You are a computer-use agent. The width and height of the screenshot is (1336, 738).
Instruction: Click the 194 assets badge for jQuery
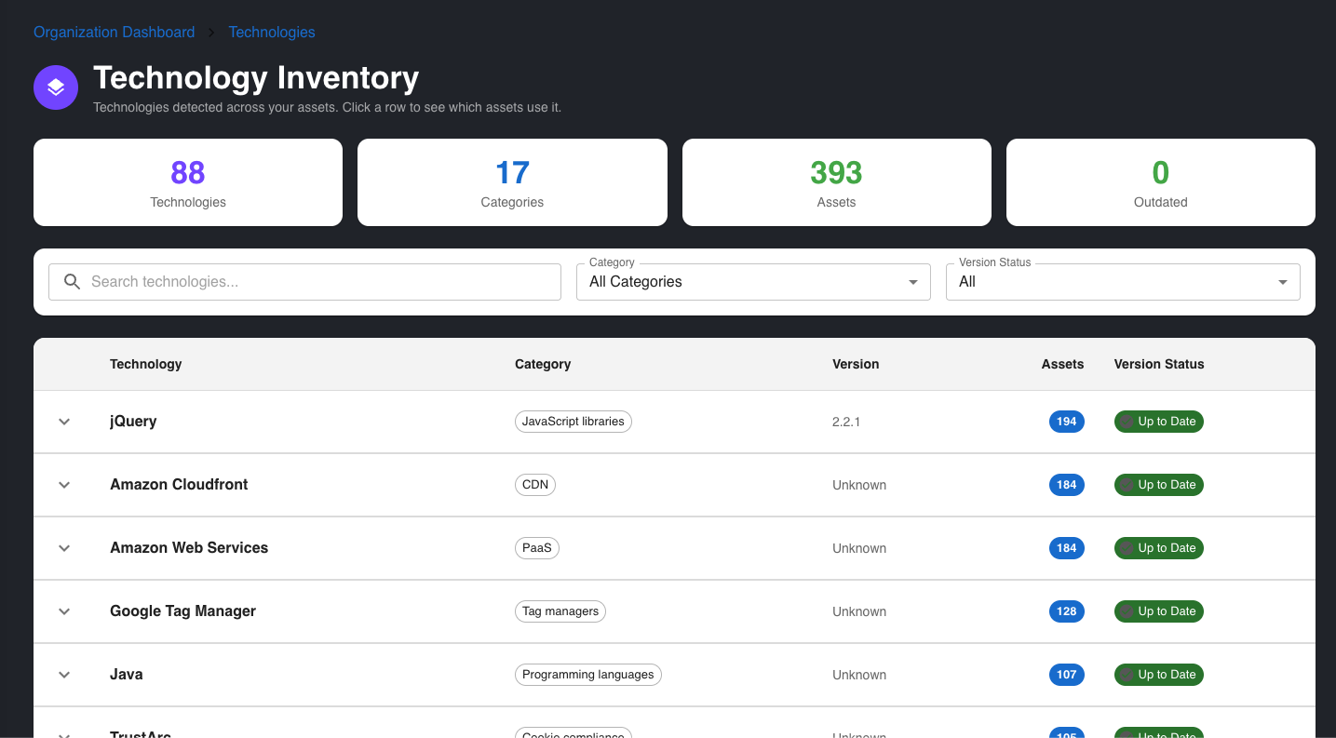[x=1066, y=422]
